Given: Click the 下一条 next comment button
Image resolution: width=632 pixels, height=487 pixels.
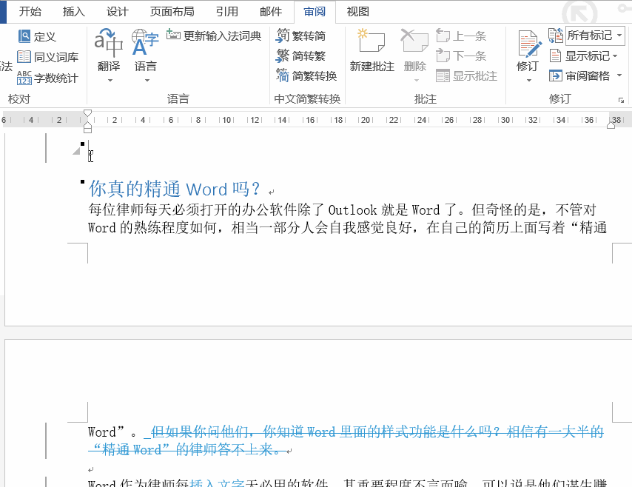Looking at the screenshot, I should (x=466, y=56).
